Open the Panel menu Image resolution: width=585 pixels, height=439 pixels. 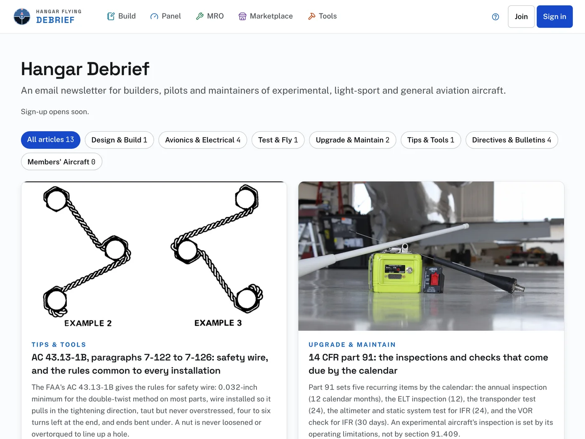[166, 16]
